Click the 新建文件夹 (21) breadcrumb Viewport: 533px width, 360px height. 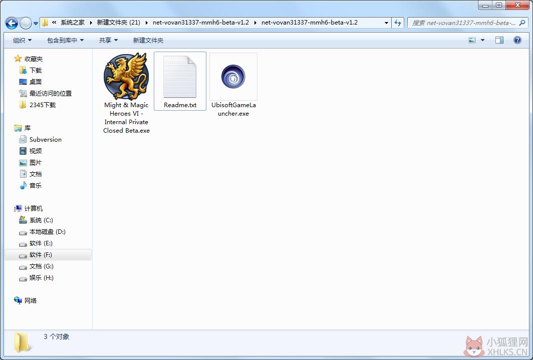click(x=118, y=23)
